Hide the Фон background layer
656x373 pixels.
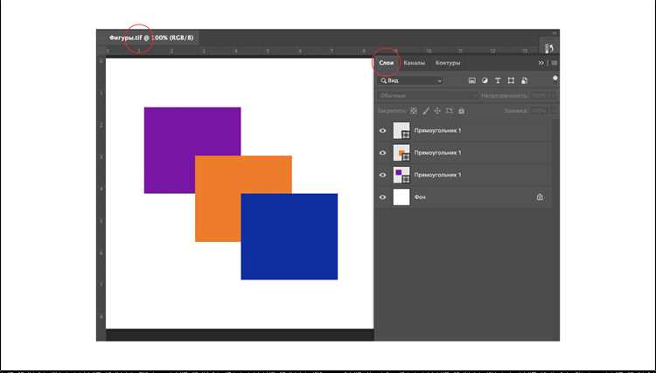383,197
